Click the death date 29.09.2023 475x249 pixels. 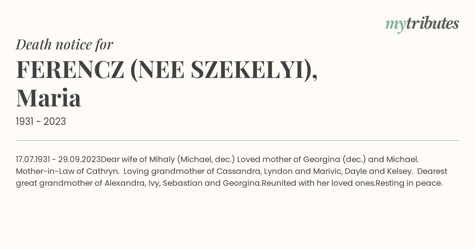[x=79, y=160]
